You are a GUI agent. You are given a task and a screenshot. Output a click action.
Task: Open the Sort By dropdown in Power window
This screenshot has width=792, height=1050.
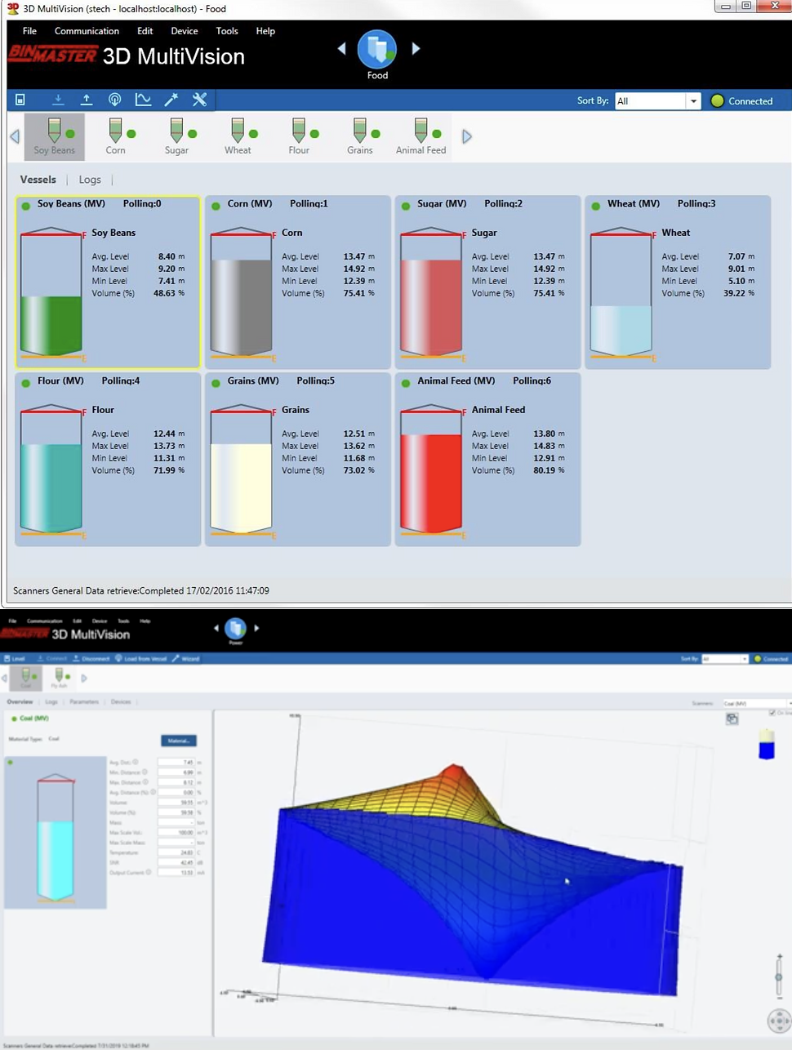(725, 659)
